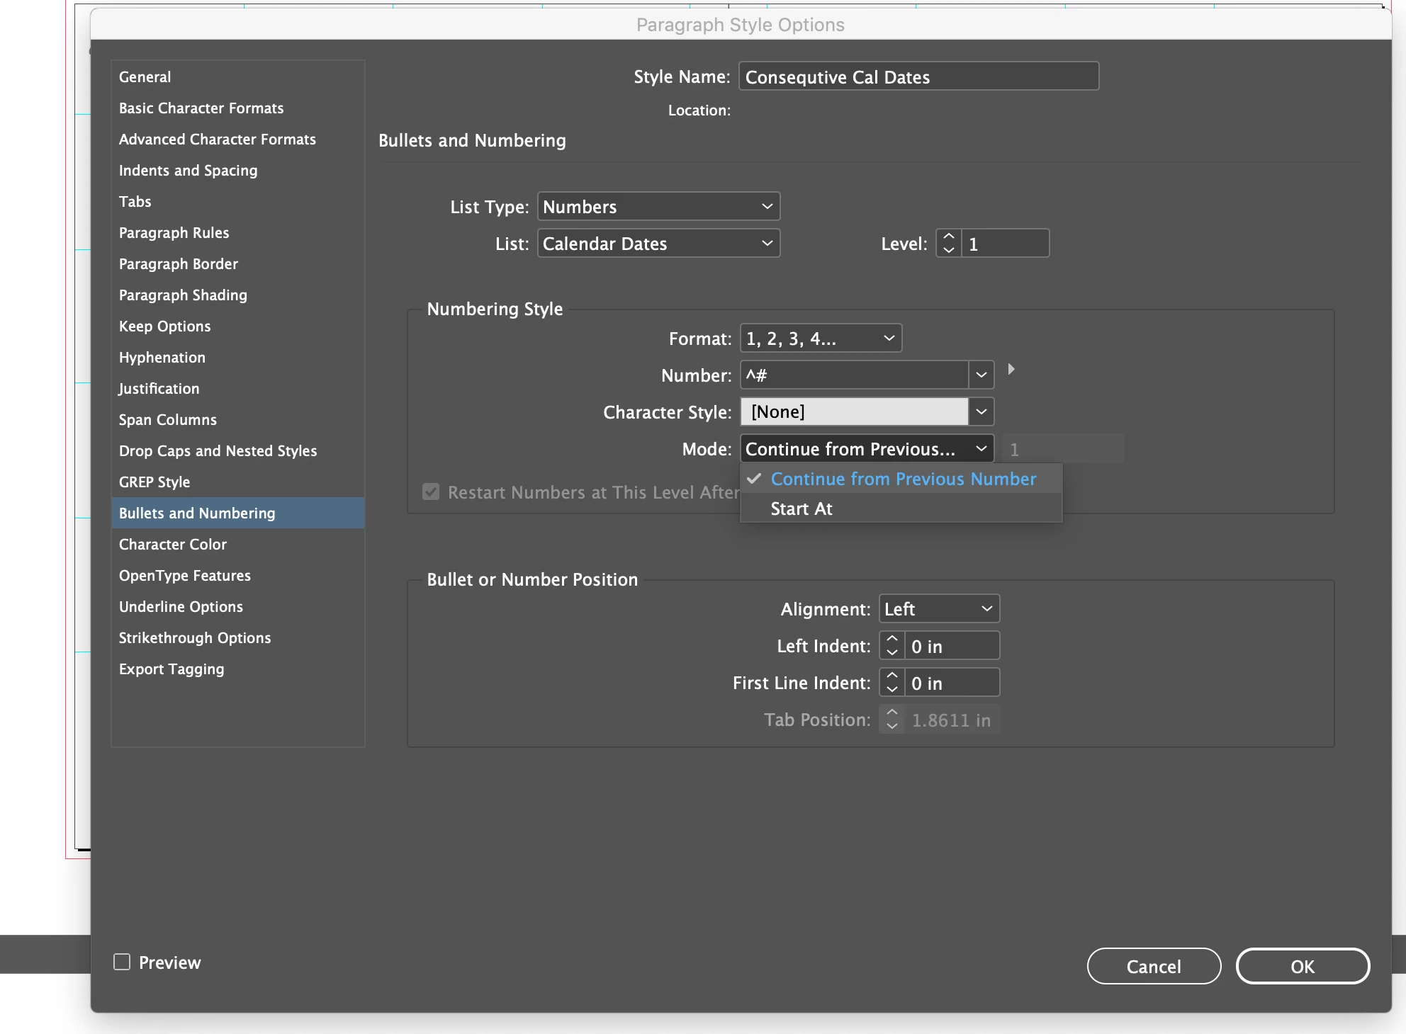Image resolution: width=1406 pixels, height=1034 pixels.
Task: Expand the Calendar Dates List dropdown
Action: click(x=658, y=243)
